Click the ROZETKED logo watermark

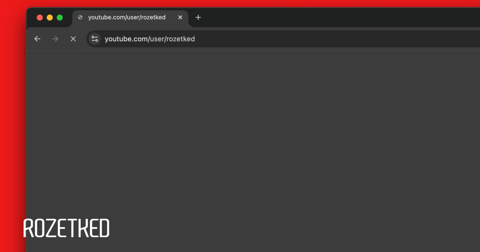click(x=66, y=228)
